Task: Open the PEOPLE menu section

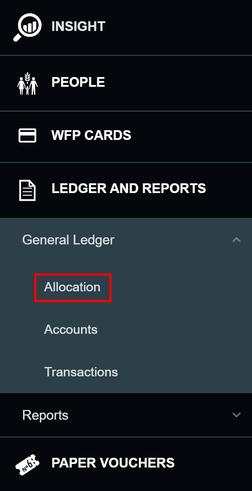Action: point(78,82)
